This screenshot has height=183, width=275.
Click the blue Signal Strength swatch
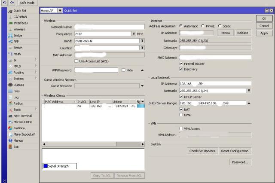45,166
